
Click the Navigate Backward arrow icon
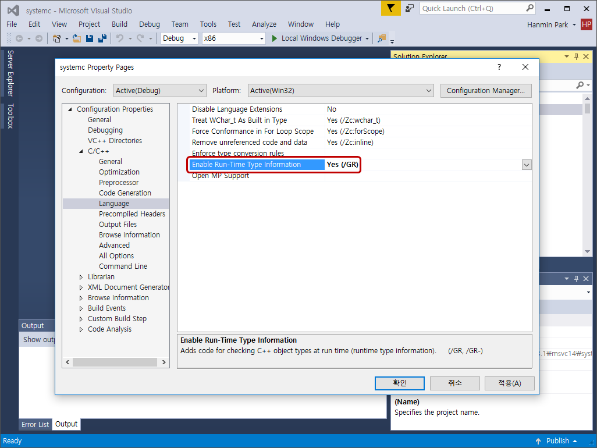click(20, 39)
